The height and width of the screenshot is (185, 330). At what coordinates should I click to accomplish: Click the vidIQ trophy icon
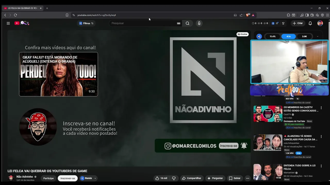click(x=283, y=23)
